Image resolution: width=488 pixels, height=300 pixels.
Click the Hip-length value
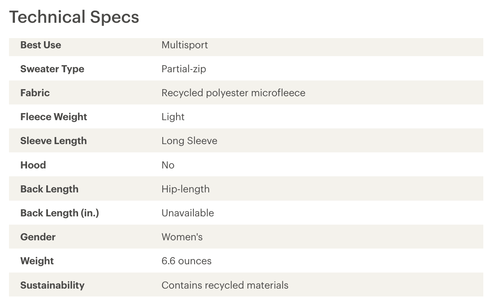tap(186, 189)
